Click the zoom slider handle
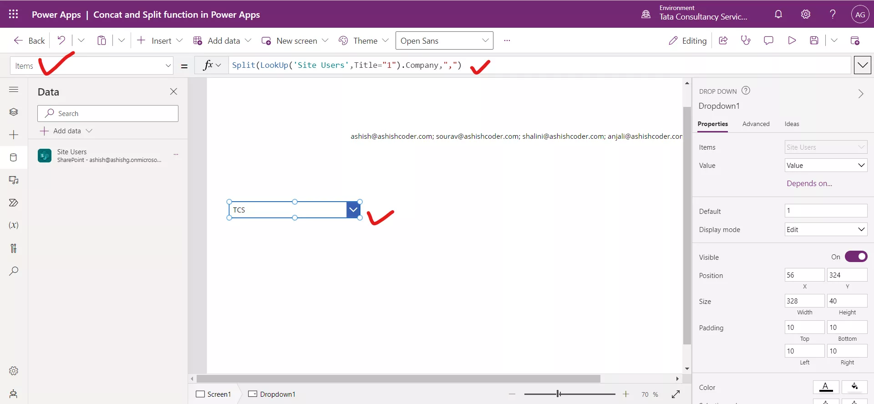 click(559, 394)
